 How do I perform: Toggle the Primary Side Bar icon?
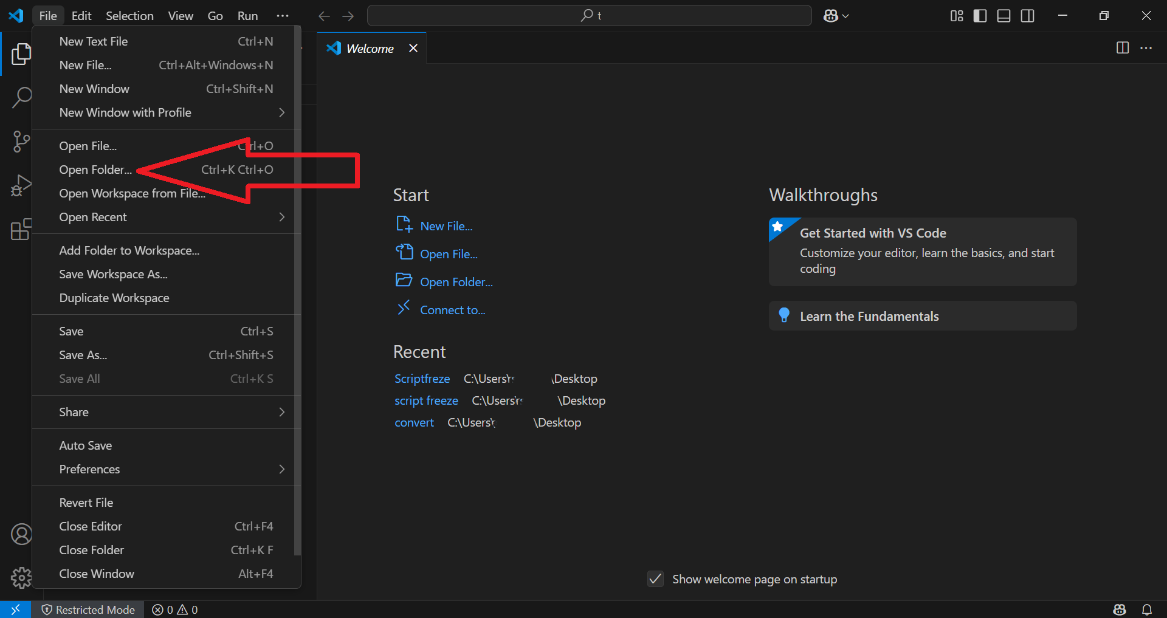pos(980,16)
